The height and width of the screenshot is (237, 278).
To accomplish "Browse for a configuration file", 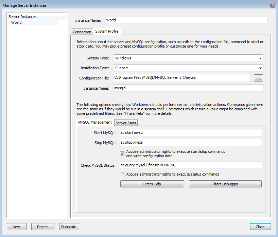I will tap(258, 78).
